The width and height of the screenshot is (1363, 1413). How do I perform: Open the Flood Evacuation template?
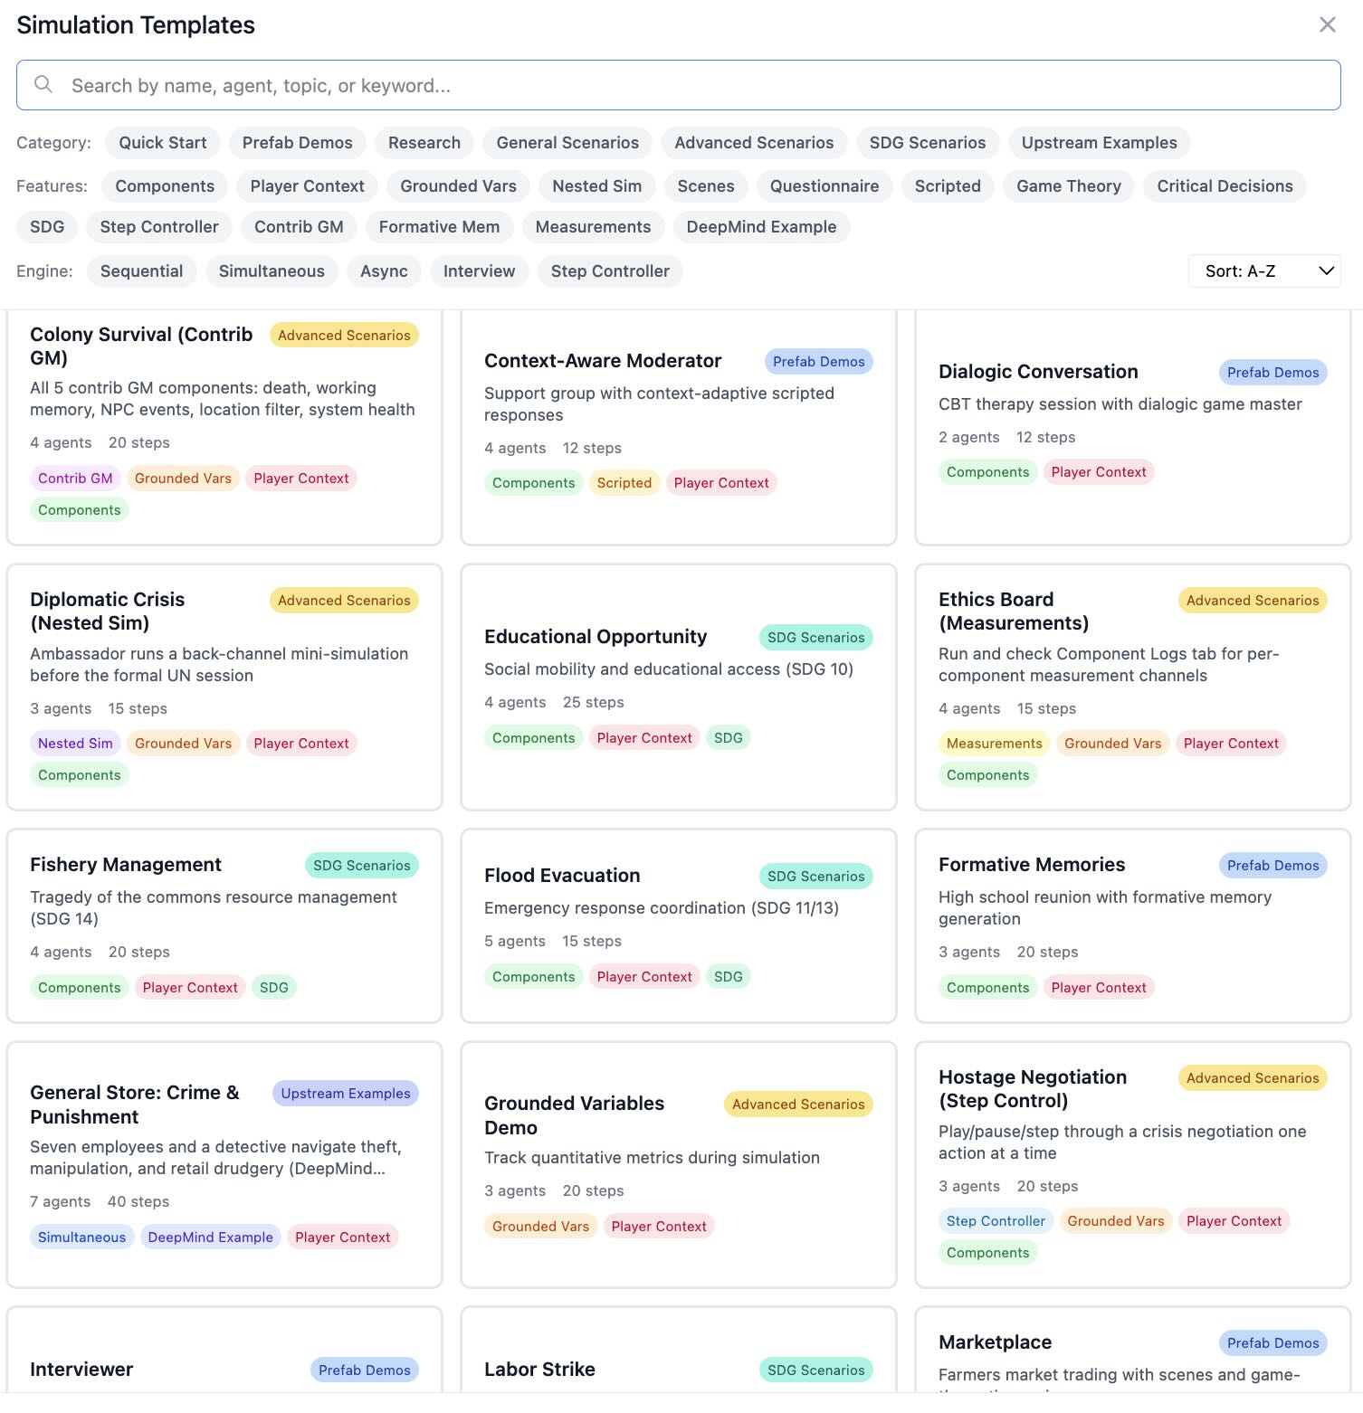[679, 926]
